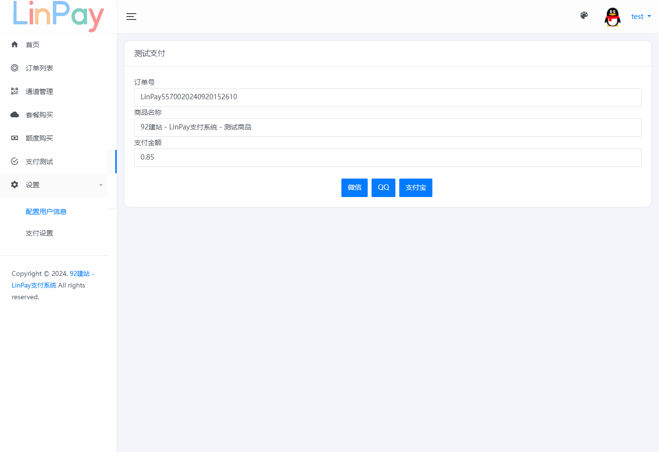
Task: Click the 支付金额 input field
Action: [x=388, y=158]
